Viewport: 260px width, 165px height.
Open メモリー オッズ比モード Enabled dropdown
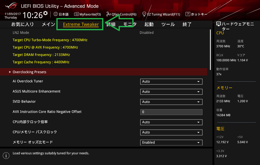click(171, 142)
